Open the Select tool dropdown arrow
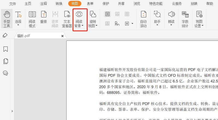 [18, 25]
